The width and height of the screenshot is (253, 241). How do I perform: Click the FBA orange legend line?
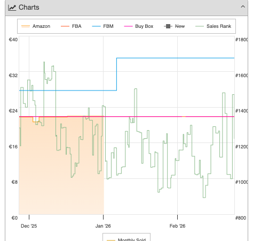pos(65,26)
